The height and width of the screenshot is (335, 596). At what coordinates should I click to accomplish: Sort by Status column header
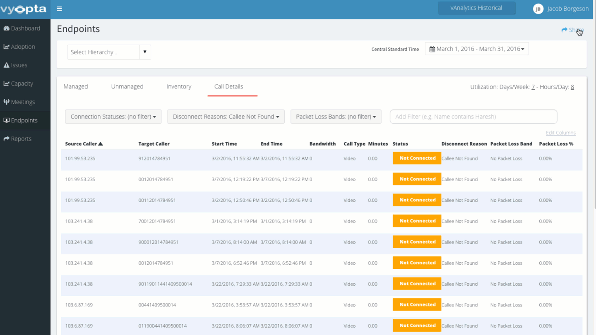click(x=400, y=144)
